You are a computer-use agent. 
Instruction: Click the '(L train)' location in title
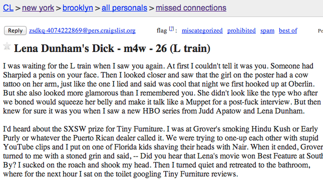pos(190,48)
